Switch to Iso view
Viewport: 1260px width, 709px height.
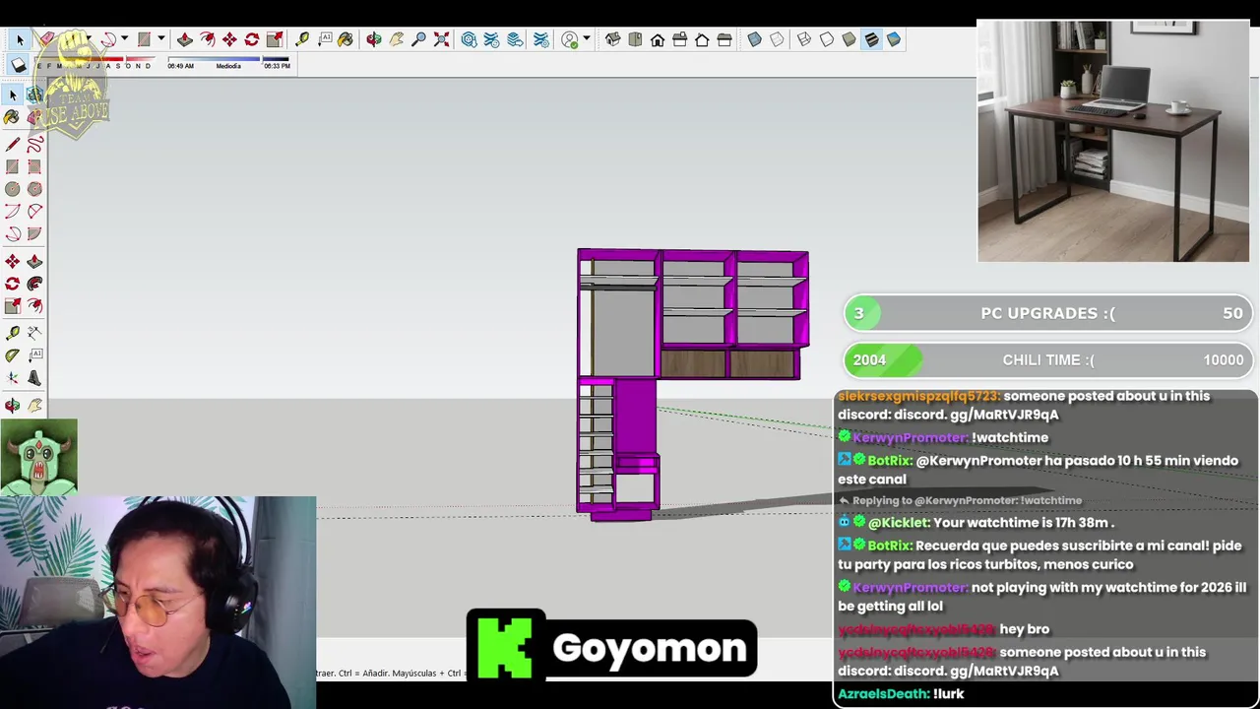612,39
